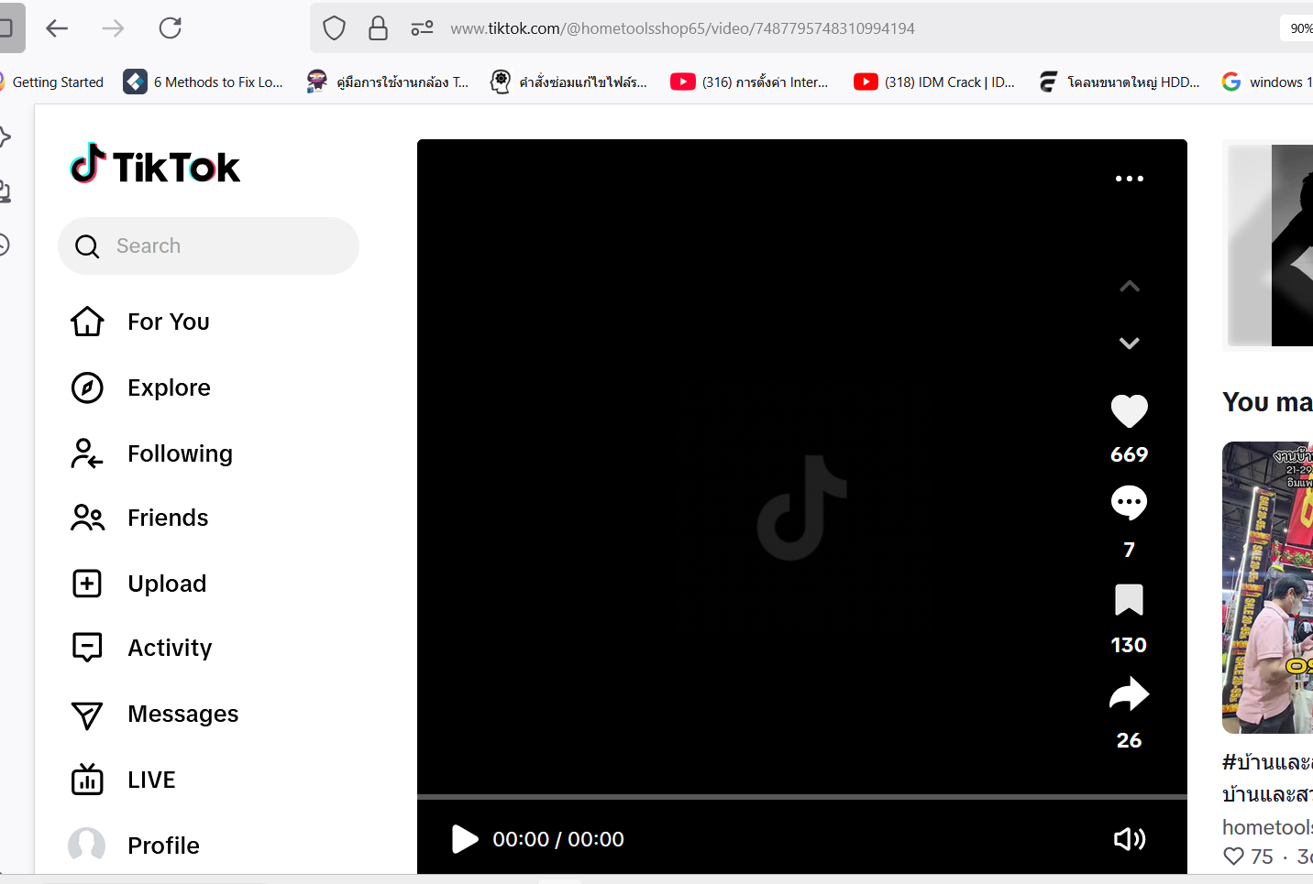Go to previous video with up chevron
The height and width of the screenshot is (884, 1313).
coord(1129,287)
